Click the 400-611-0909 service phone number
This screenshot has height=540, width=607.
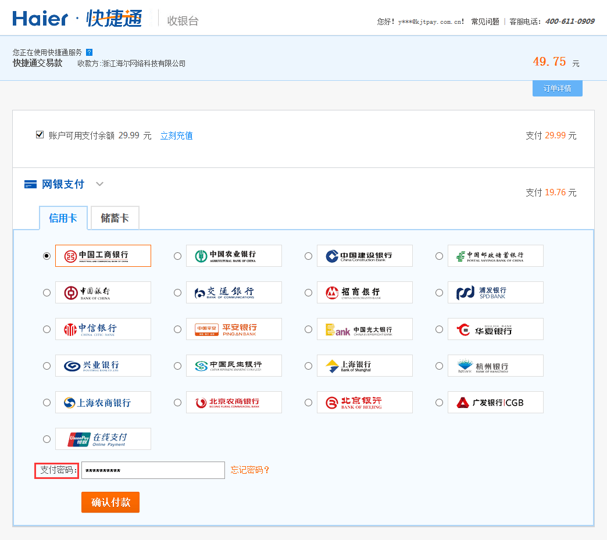(x=570, y=22)
